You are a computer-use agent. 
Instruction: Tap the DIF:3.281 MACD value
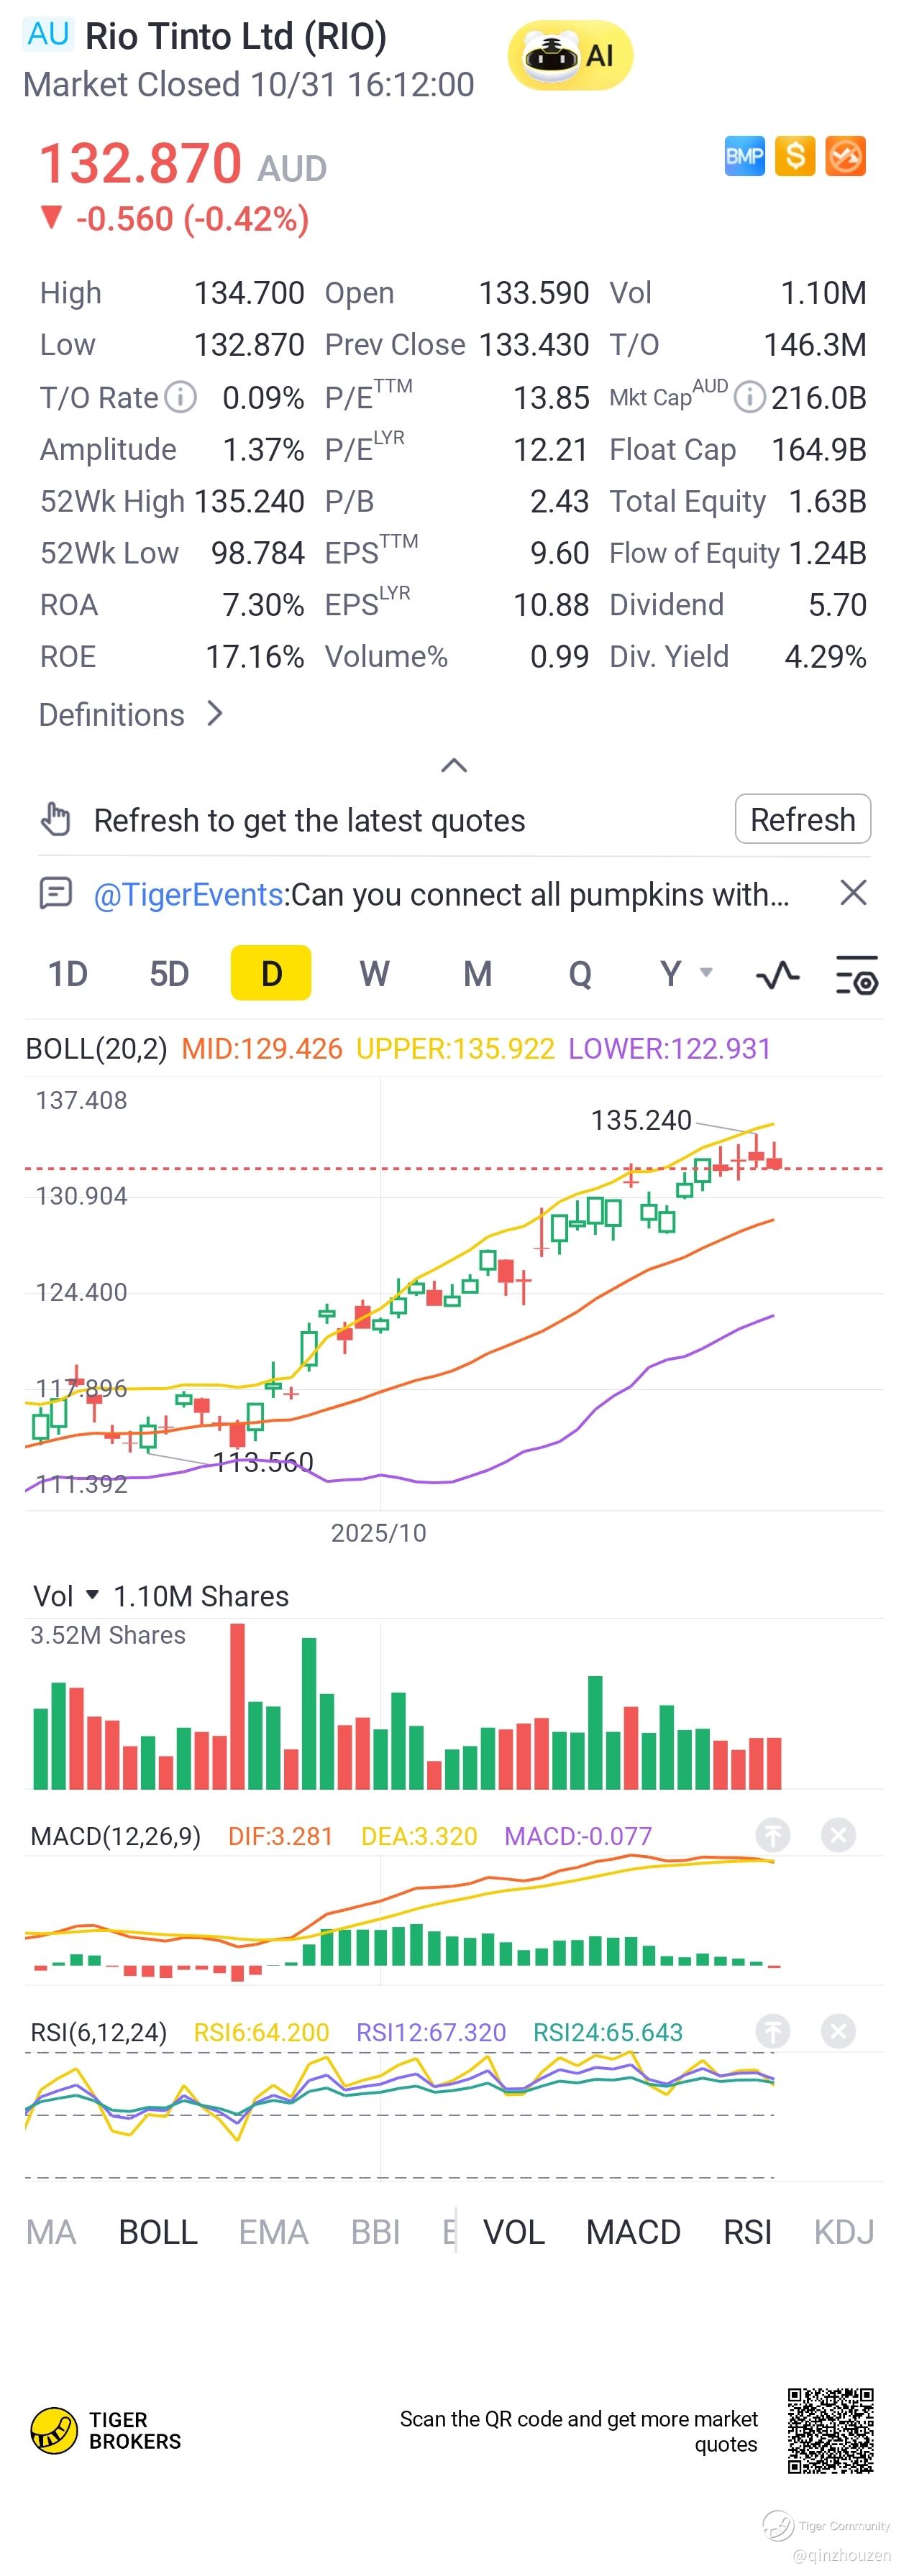pyautogui.click(x=280, y=1836)
